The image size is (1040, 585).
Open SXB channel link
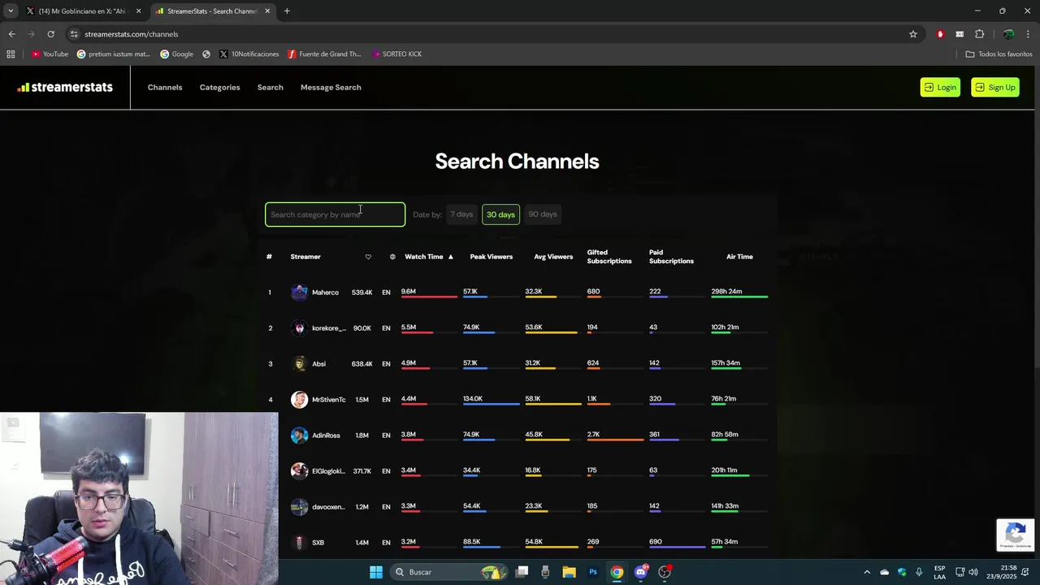(318, 543)
